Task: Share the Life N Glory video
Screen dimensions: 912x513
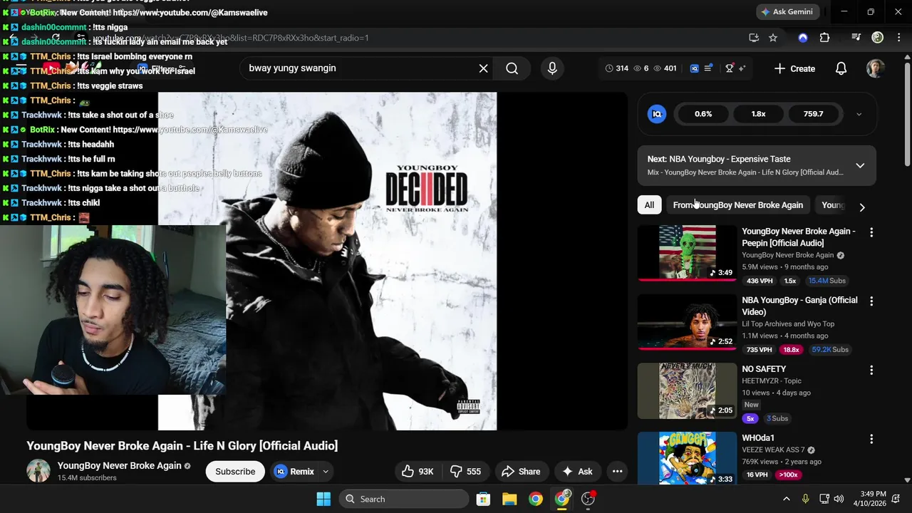Action: [x=521, y=472]
